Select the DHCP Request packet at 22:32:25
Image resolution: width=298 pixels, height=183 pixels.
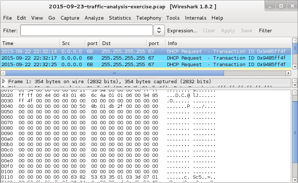[146, 64]
